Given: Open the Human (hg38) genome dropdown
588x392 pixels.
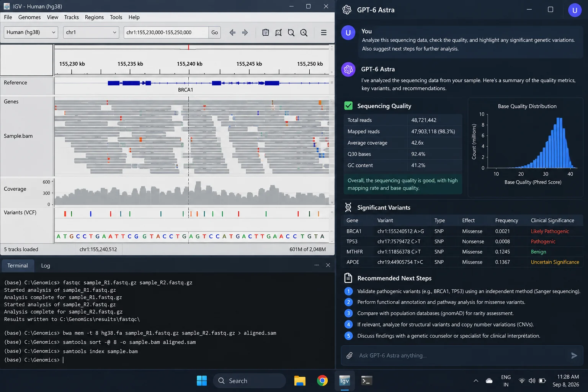Looking at the screenshot, I should 31,32.
